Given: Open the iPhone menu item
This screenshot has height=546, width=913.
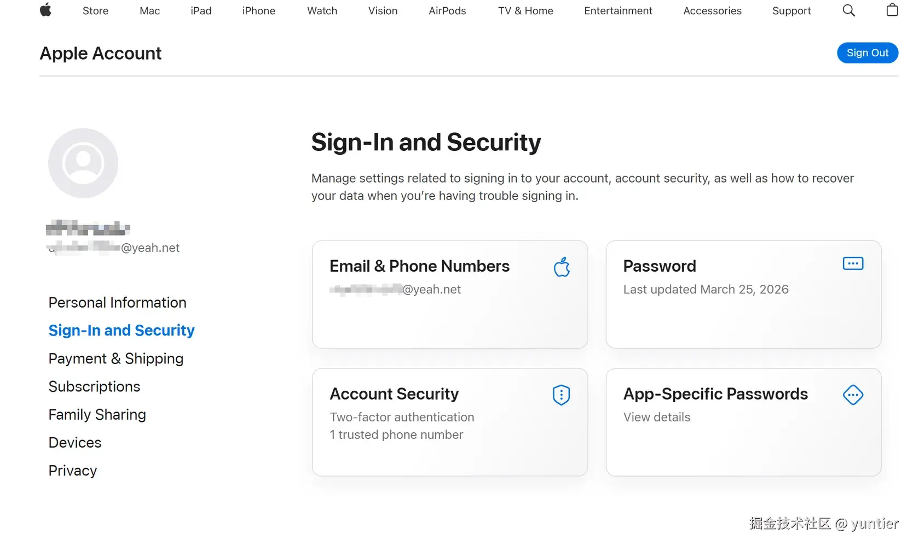Looking at the screenshot, I should pos(258,10).
